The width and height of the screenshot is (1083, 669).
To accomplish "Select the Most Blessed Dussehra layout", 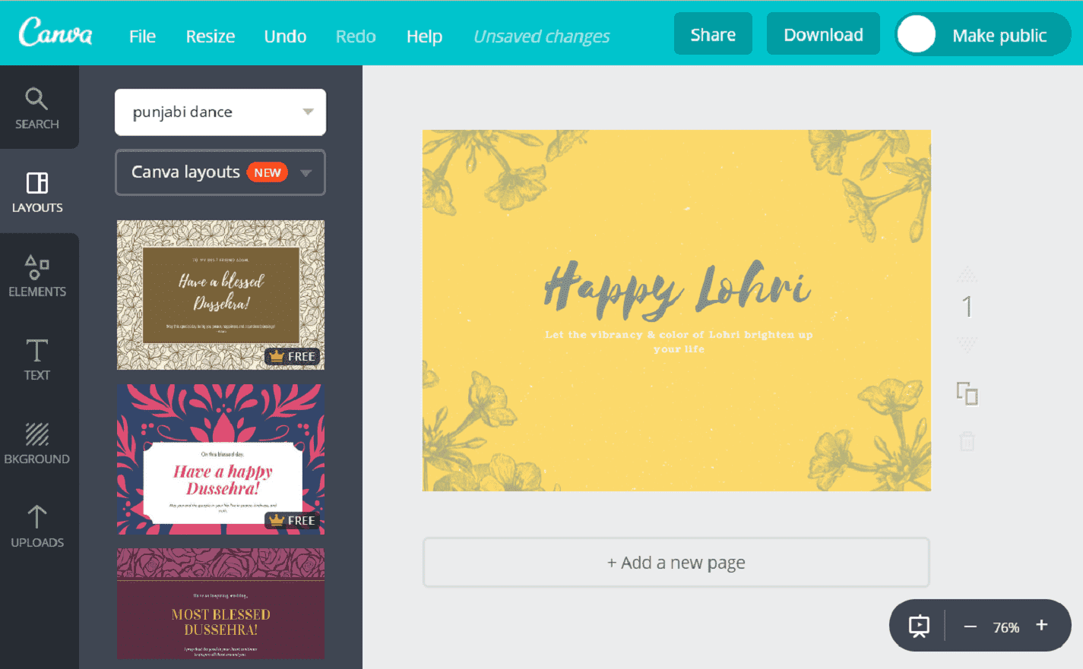I will coord(220,603).
